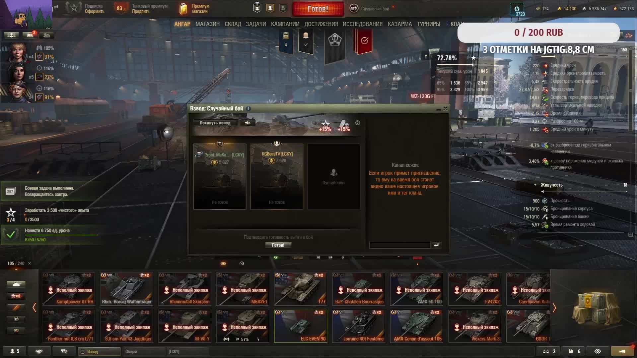
Task: Toggle the eye visibility icon above carousel
Action: [x=223, y=264]
